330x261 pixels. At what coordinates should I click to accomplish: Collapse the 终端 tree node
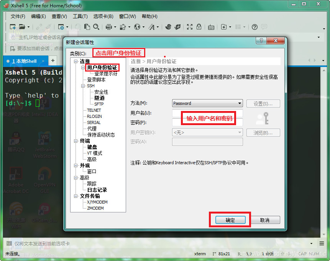click(x=76, y=141)
